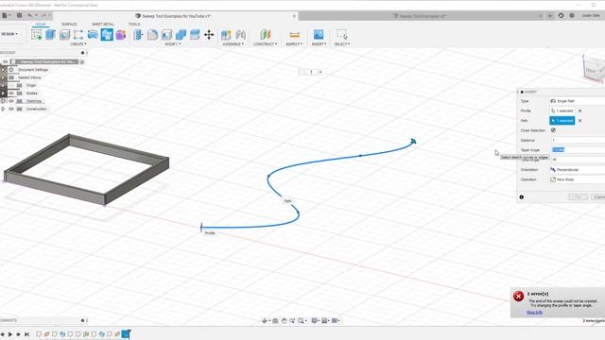Image resolution: width=605 pixels, height=340 pixels.
Task: Select the Press Pull tool
Action: (138, 35)
